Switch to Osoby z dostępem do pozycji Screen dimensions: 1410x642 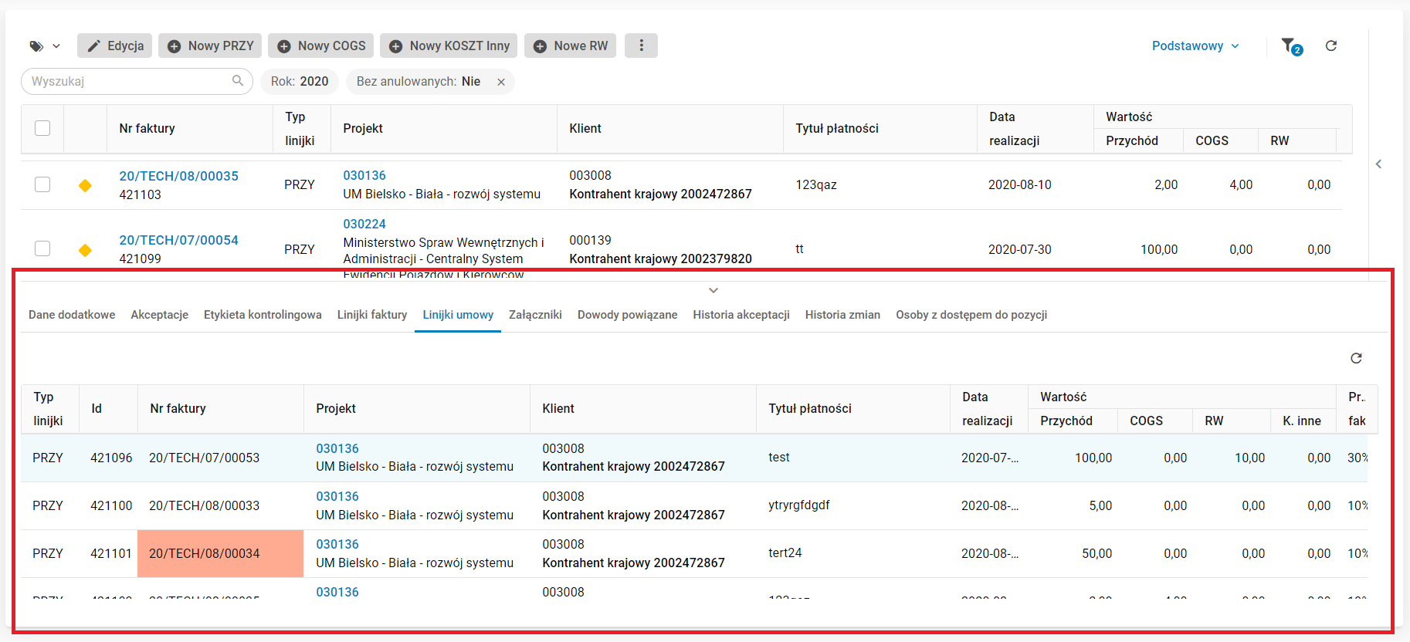(x=971, y=315)
